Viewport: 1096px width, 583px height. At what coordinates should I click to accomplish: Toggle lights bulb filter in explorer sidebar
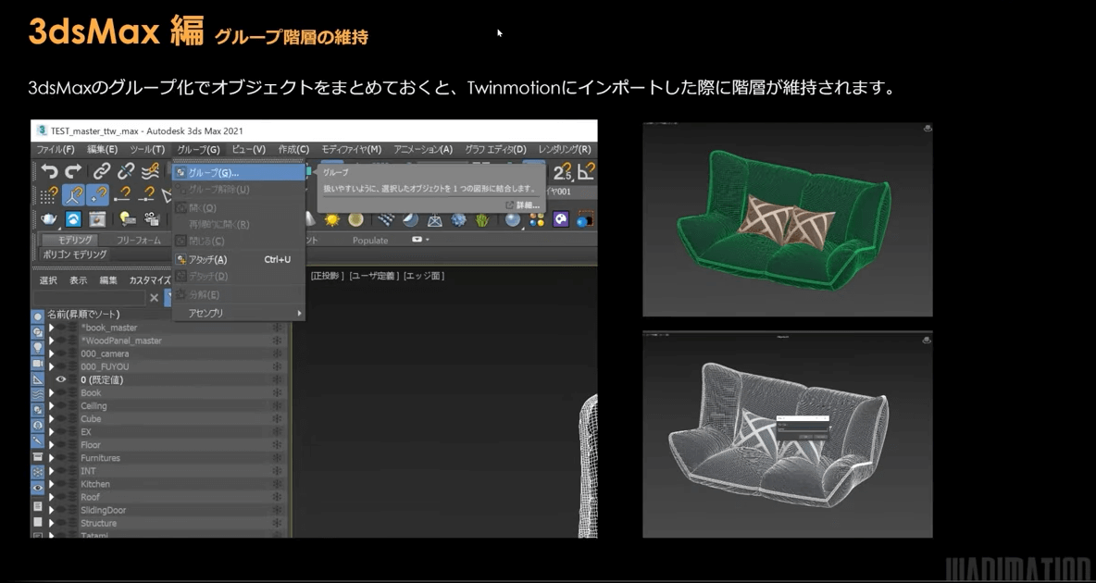pyautogui.click(x=38, y=347)
